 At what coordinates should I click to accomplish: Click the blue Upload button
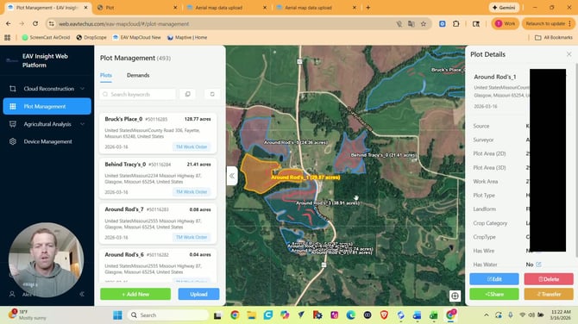(198, 294)
